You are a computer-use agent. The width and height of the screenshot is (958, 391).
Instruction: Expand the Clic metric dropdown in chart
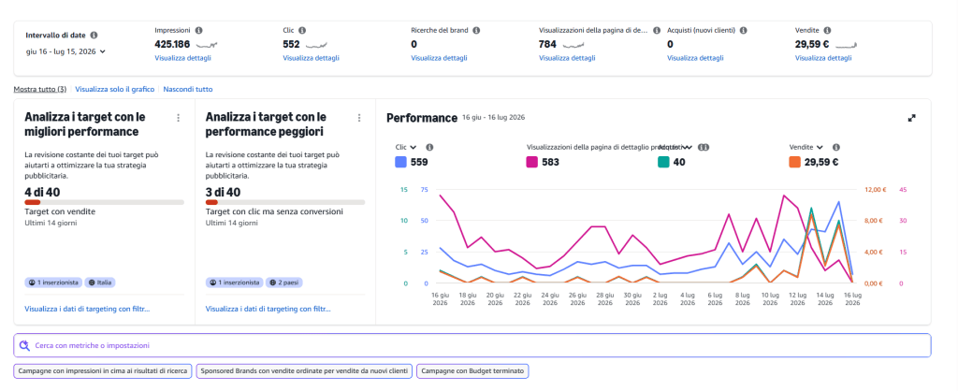coord(406,147)
